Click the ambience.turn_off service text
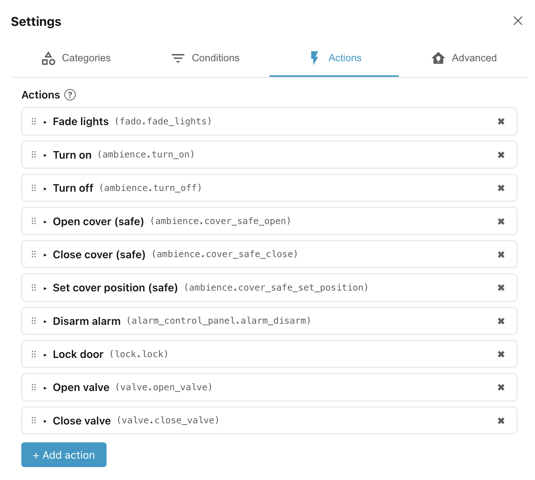Screen dimensions: 535x480 151,188
